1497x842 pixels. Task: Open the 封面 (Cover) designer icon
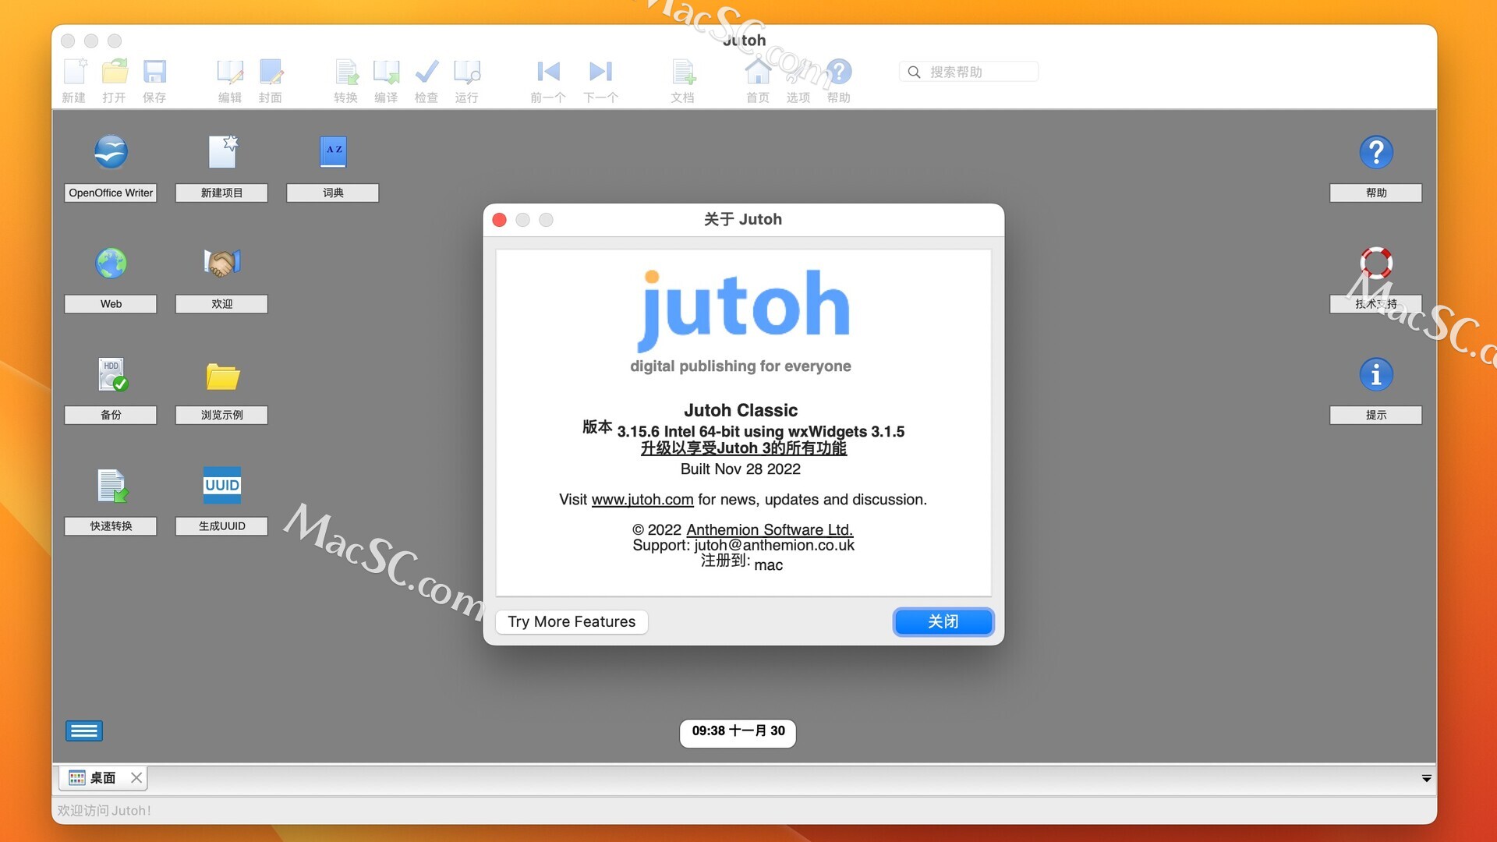[271, 72]
